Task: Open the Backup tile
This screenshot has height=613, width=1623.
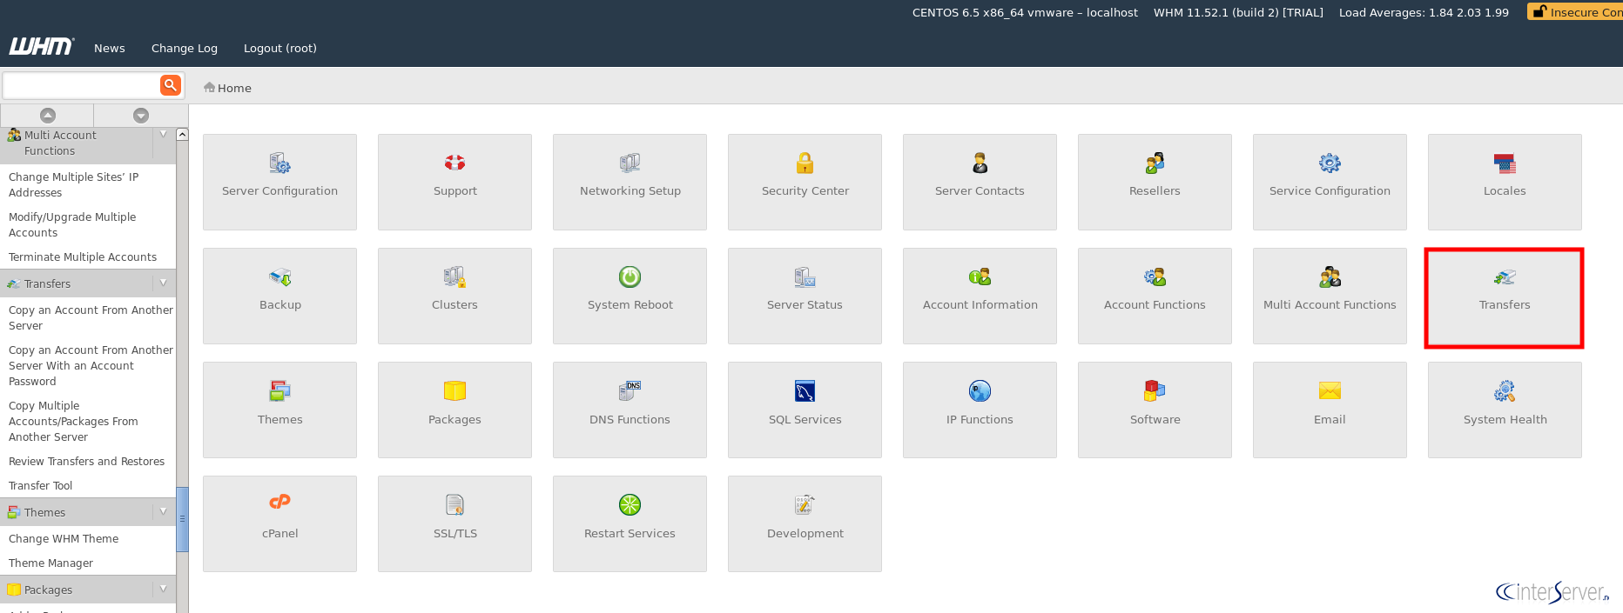Action: tap(279, 296)
